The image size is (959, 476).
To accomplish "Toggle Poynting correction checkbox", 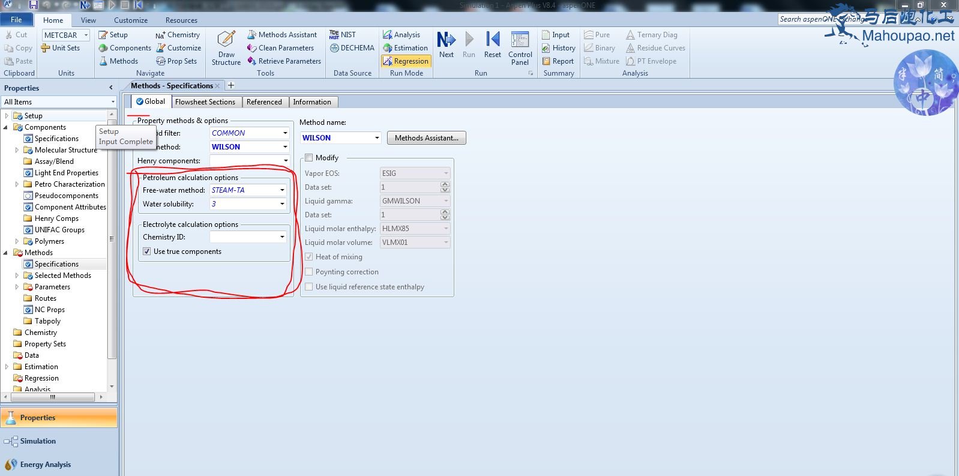I will pos(309,272).
